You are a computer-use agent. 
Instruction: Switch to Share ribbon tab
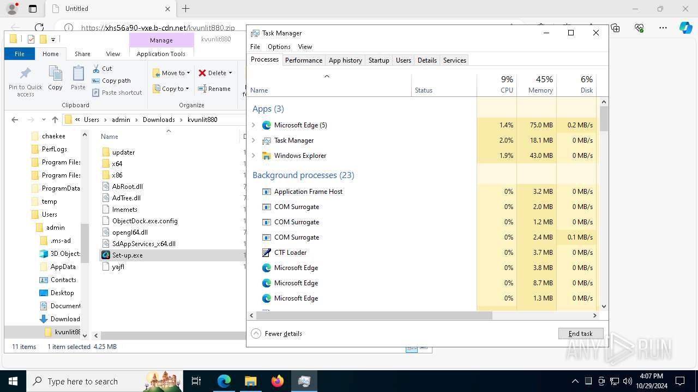click(82, 54)
